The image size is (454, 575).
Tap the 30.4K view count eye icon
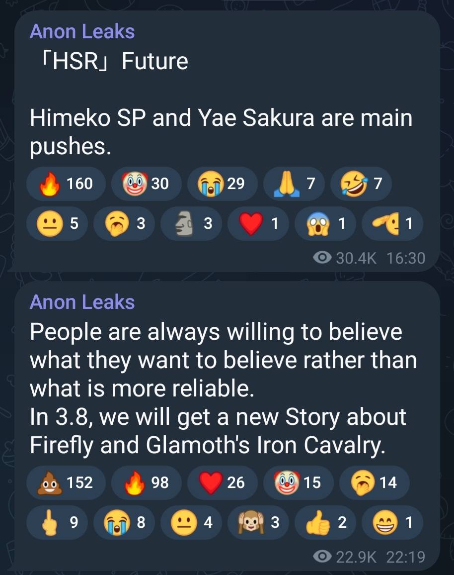pos(324,258)
